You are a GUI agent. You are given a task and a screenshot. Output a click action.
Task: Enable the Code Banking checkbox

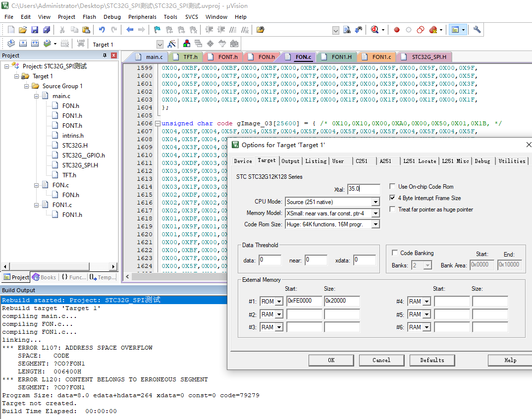point(395,253)
